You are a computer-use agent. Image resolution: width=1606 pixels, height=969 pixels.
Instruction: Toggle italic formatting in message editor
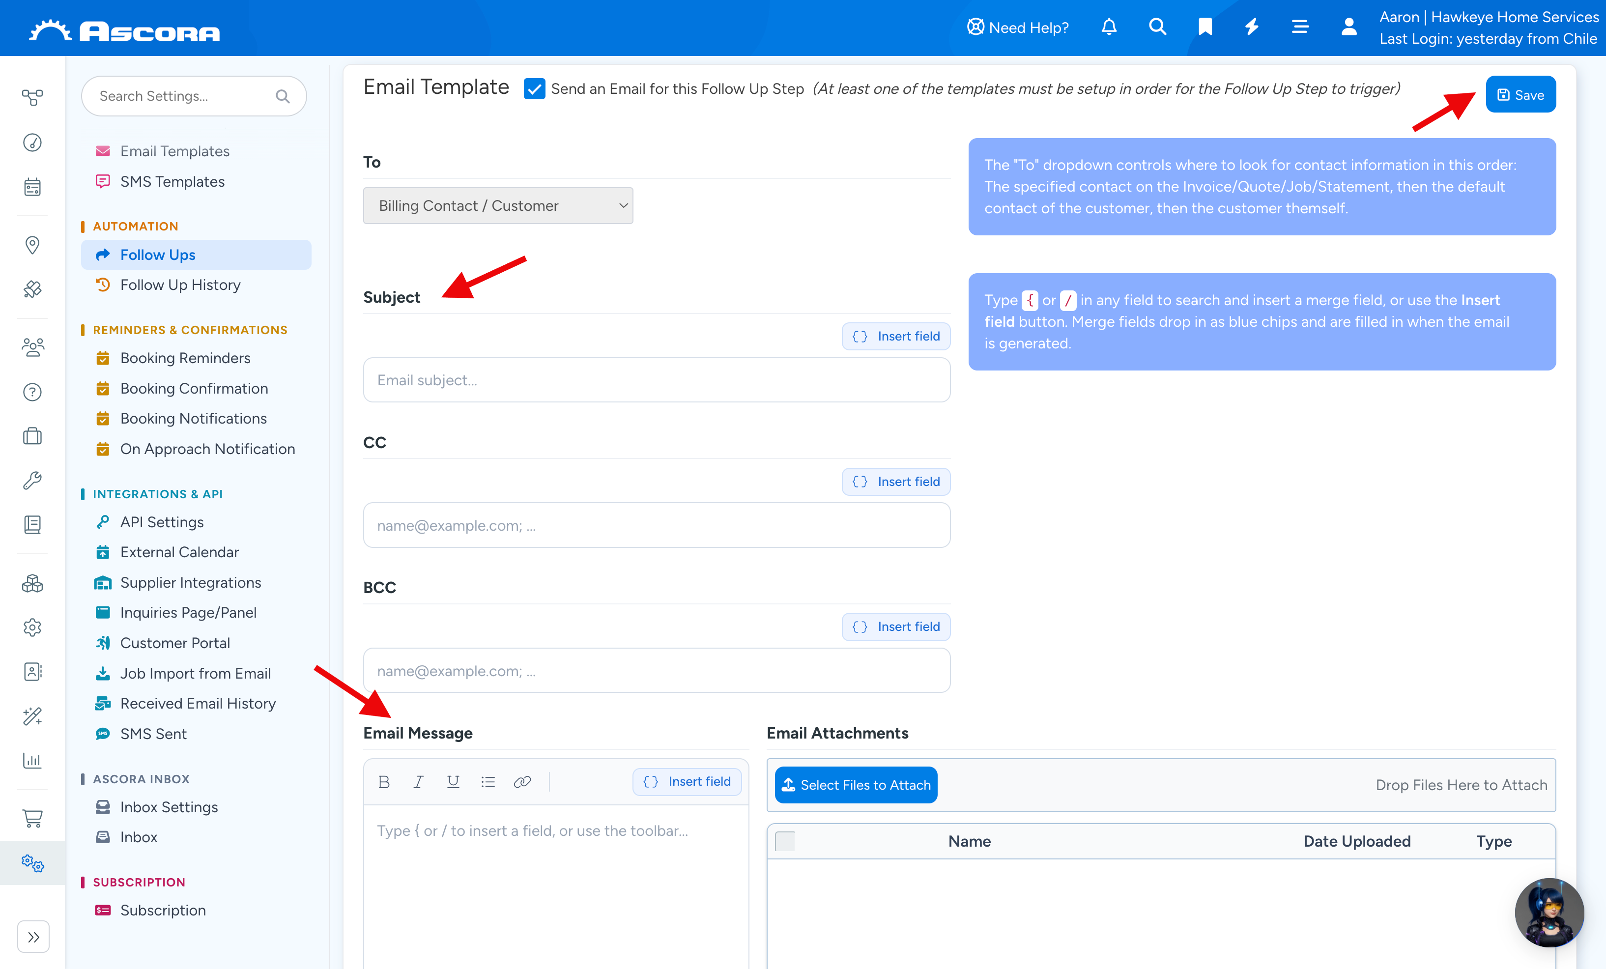tap(418, 782)
